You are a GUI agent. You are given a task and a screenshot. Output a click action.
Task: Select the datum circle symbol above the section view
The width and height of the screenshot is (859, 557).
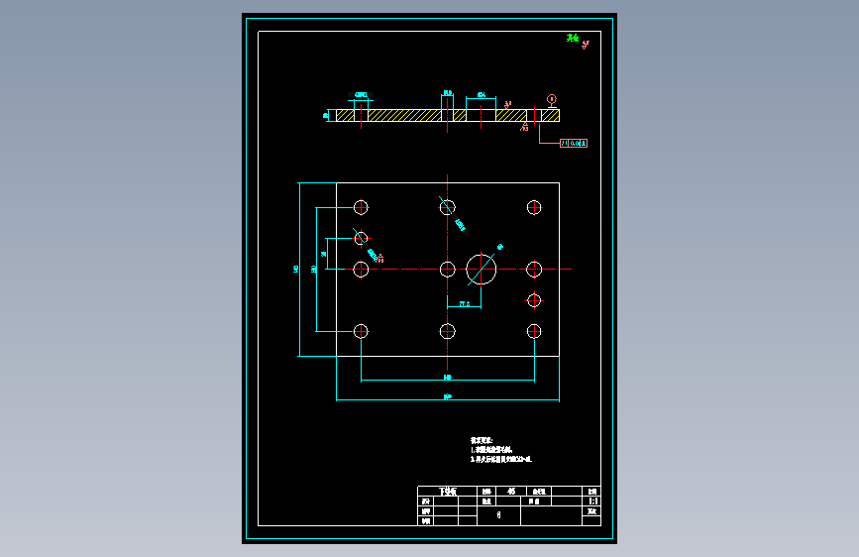552,100
